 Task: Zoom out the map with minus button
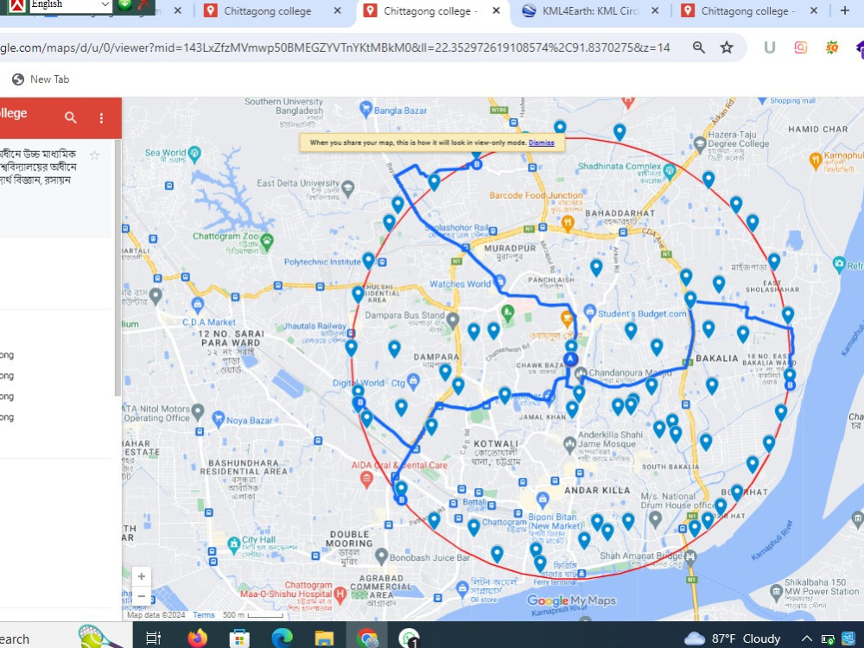pyautogui.click(x=142, y=595)
